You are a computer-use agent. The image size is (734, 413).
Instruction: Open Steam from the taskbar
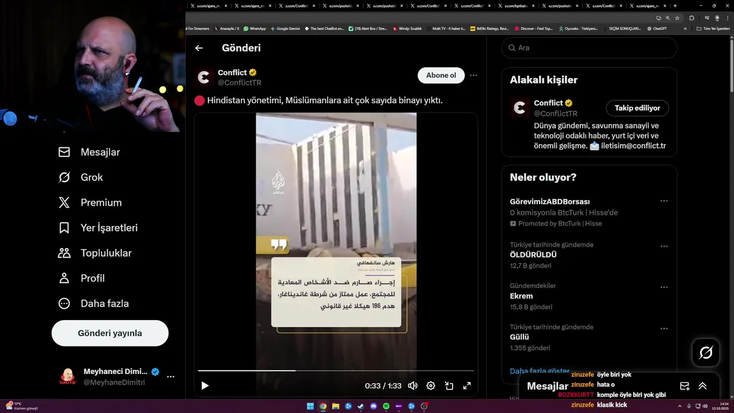[x=361, y=406]
